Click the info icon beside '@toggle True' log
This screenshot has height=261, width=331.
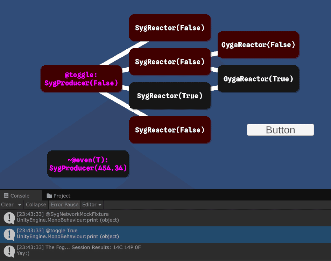coord(9,234)
